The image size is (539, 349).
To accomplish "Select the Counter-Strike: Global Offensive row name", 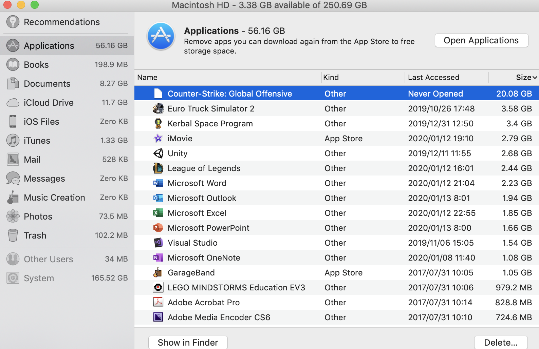I will click(230, 94).
